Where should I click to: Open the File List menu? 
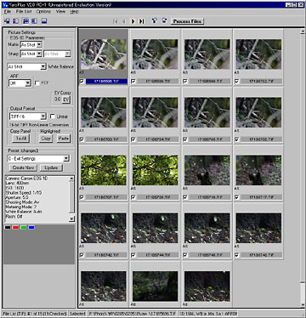[x=24, y=11]
